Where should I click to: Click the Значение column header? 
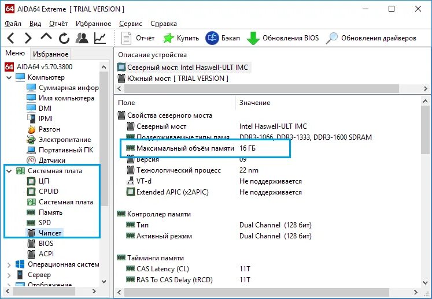255,103
